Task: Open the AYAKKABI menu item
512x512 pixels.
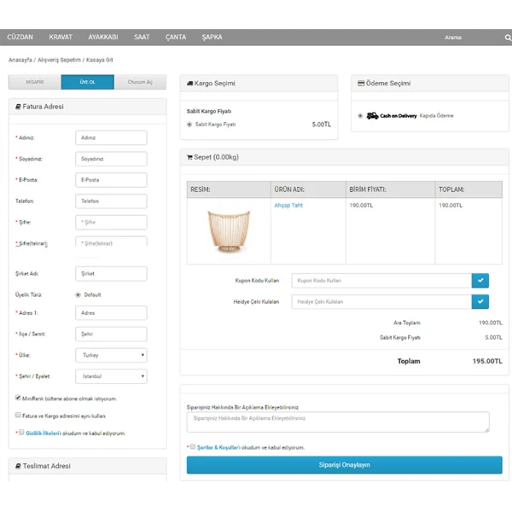Action: (x=102, y=38)
